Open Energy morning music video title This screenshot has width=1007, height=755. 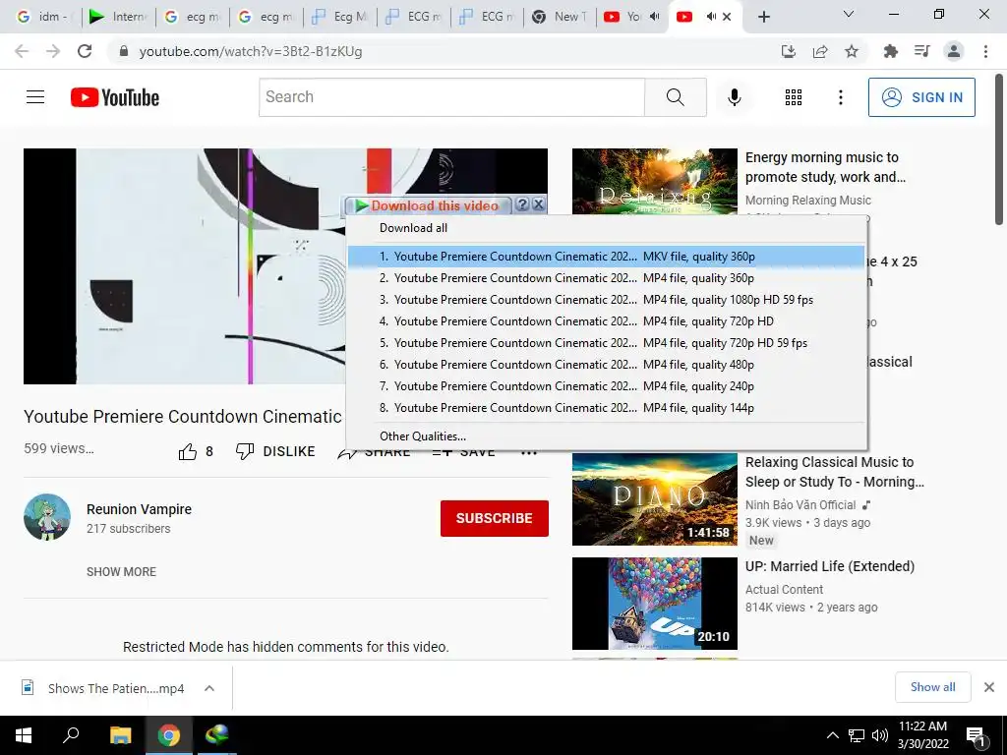click(x=825, y=167)
